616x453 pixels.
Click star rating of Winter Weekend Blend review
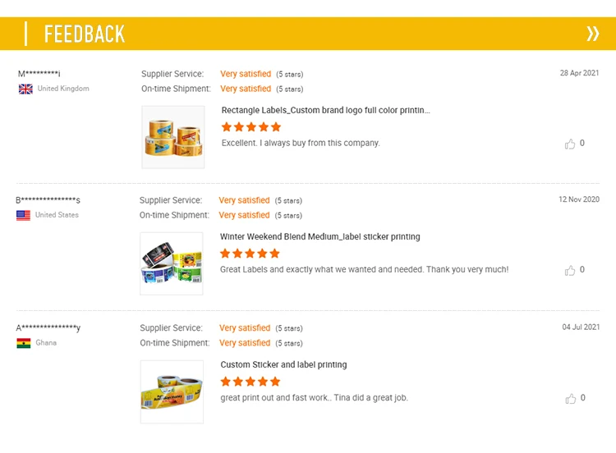tap(250, 254)
